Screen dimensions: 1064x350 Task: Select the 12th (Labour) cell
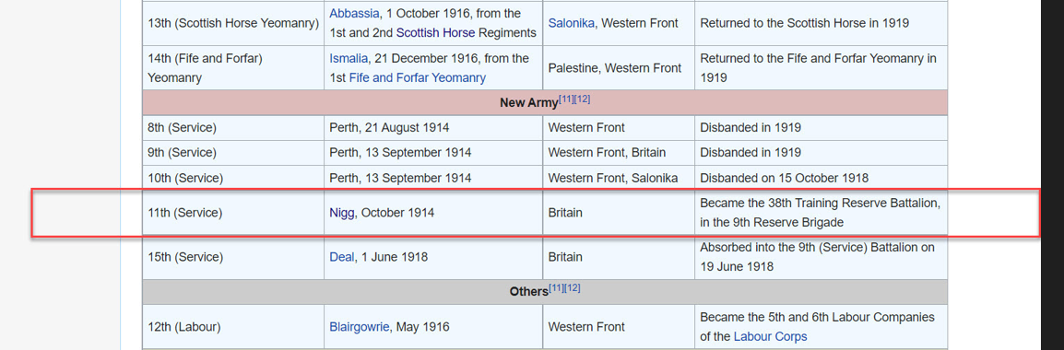(x=232, y=326)
